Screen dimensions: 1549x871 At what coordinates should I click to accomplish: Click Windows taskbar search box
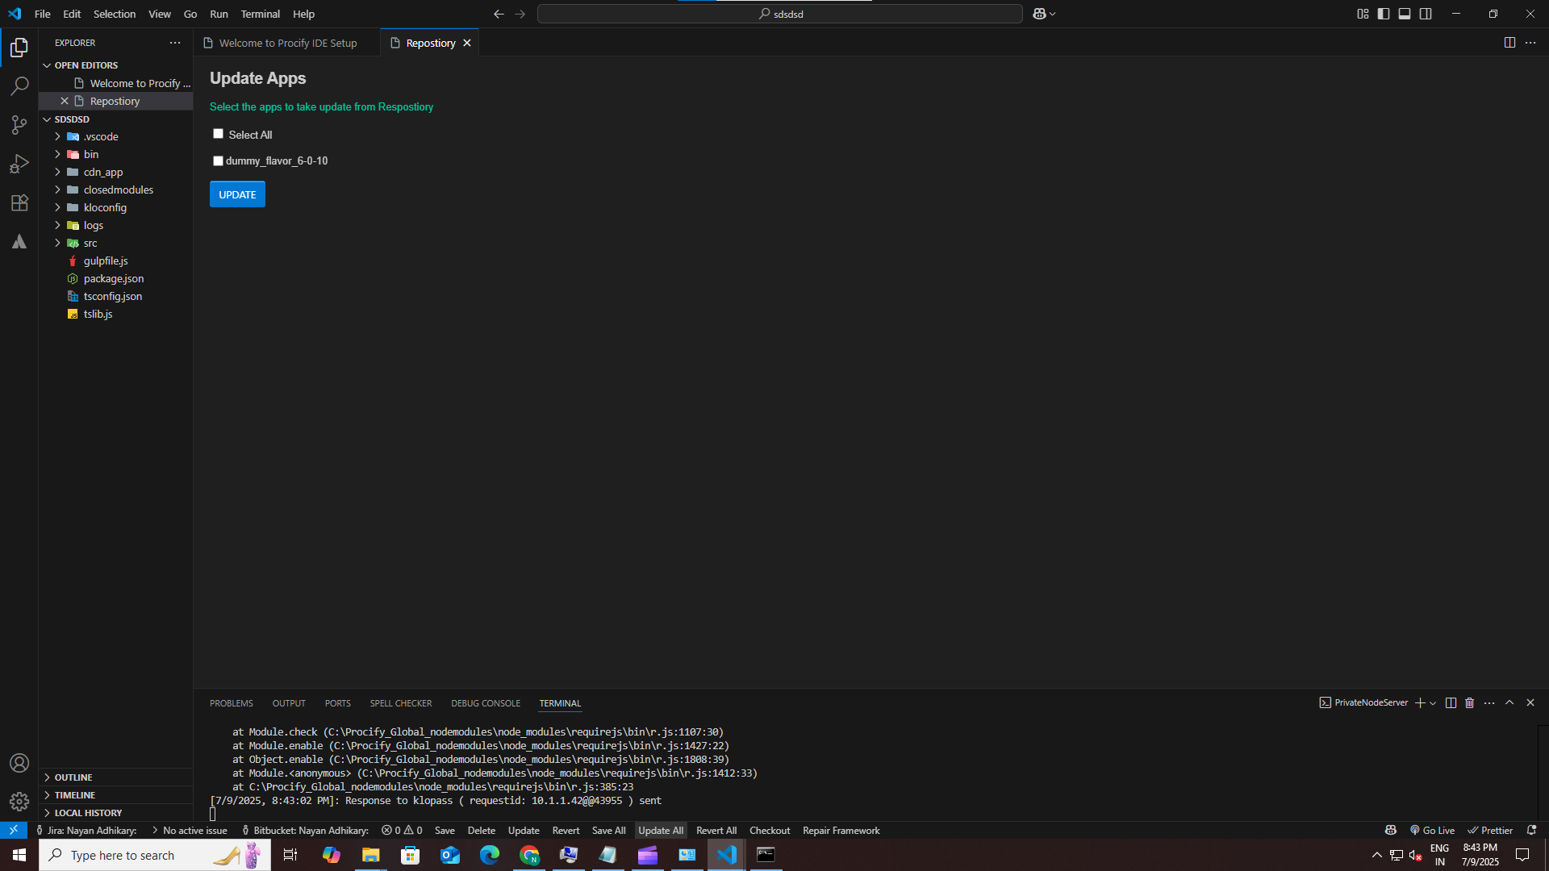coord(155,855)
